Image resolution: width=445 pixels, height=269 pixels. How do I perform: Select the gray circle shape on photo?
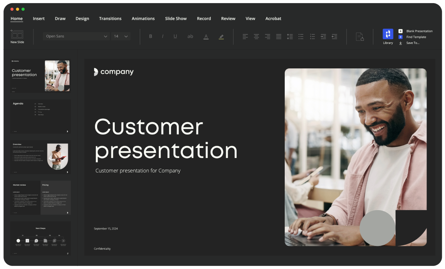pos(378,228)
